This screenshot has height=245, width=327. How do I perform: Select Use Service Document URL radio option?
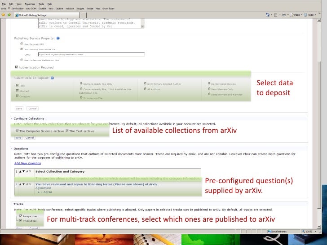click(x=22, y=49)
